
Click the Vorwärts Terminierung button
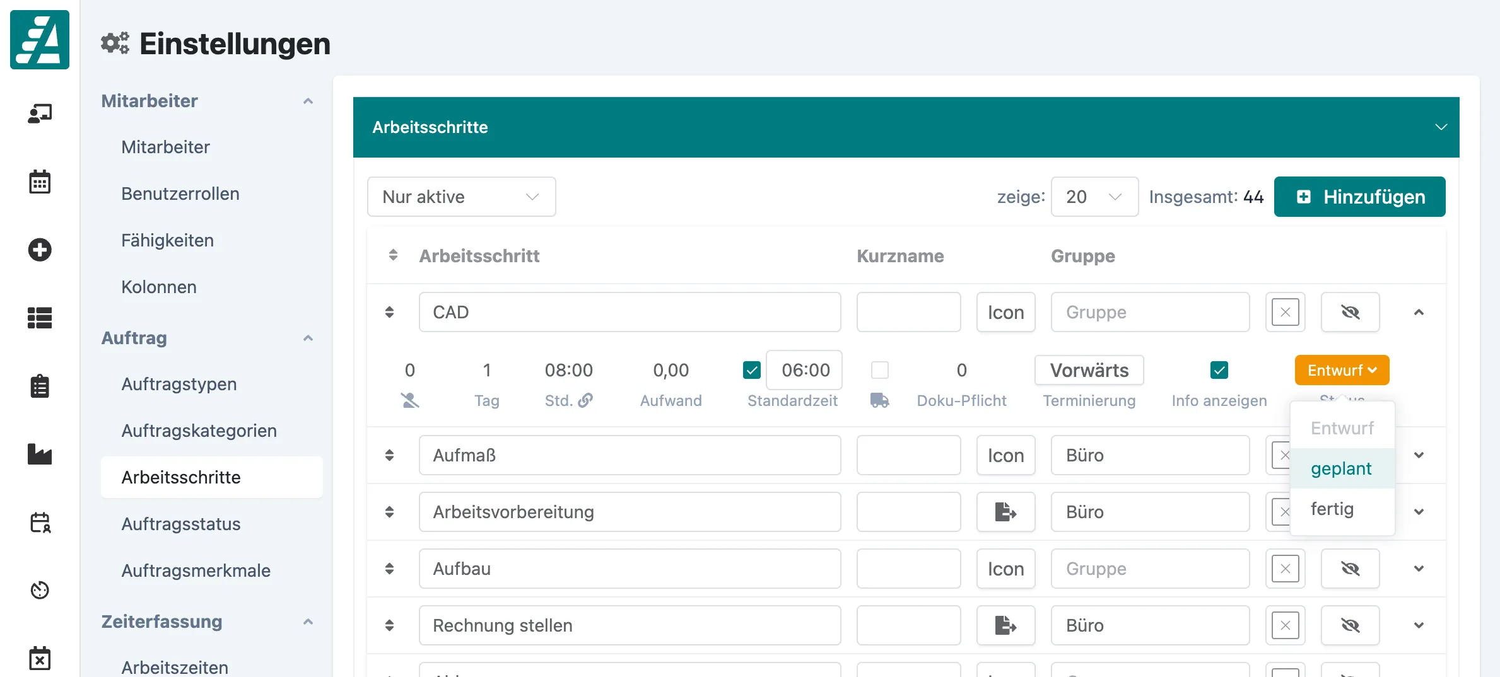coord(1089,370)
